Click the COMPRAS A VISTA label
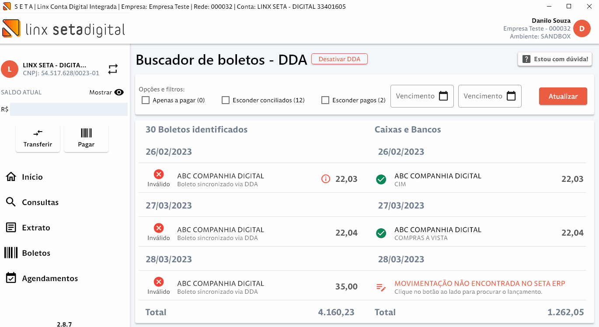 click(x=421, y=238)
